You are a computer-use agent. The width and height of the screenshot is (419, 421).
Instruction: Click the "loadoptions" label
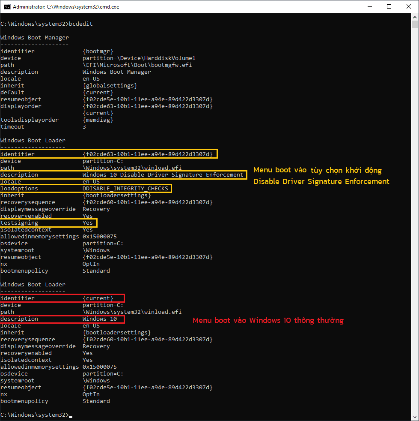19,189
